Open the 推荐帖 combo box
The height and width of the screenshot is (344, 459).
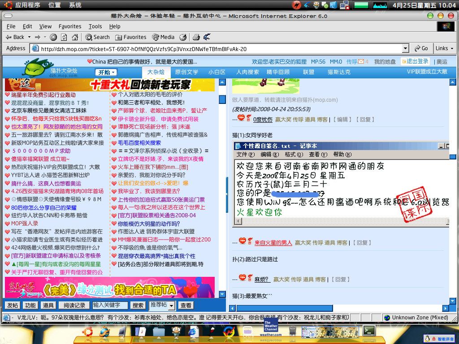[x=162, y=305]
